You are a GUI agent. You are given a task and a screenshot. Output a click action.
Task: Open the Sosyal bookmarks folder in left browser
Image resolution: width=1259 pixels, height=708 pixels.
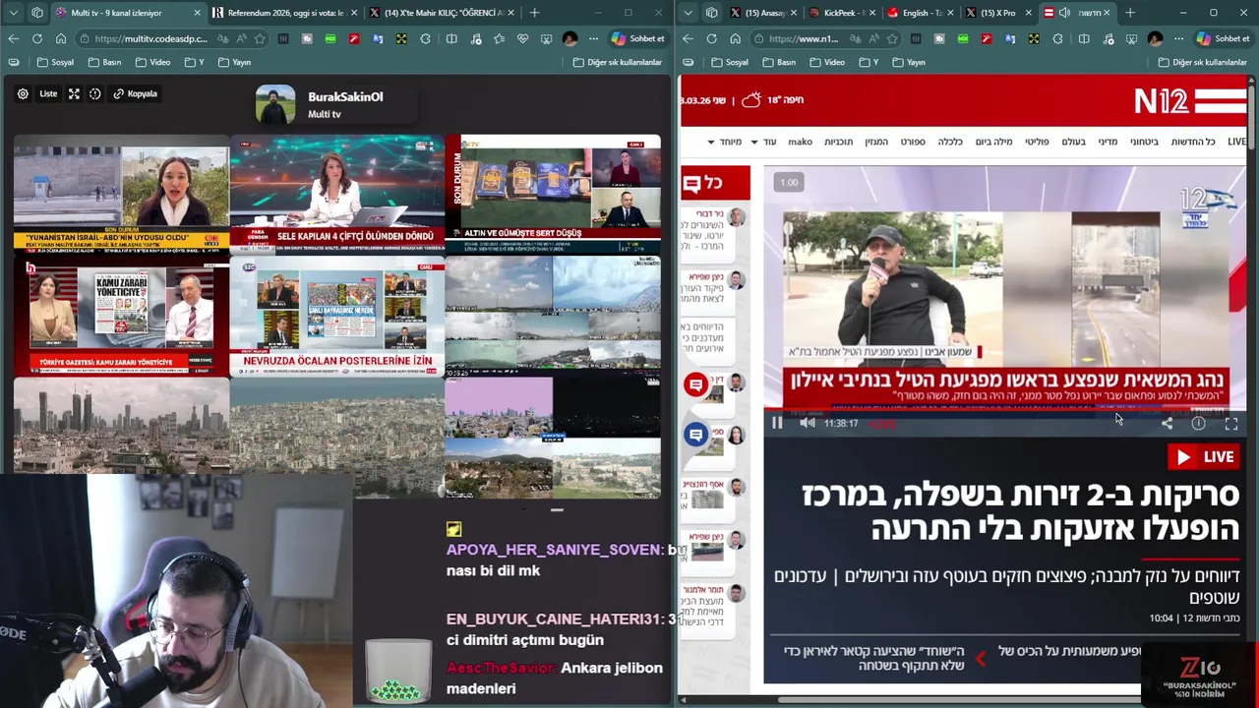pos(55,62)
